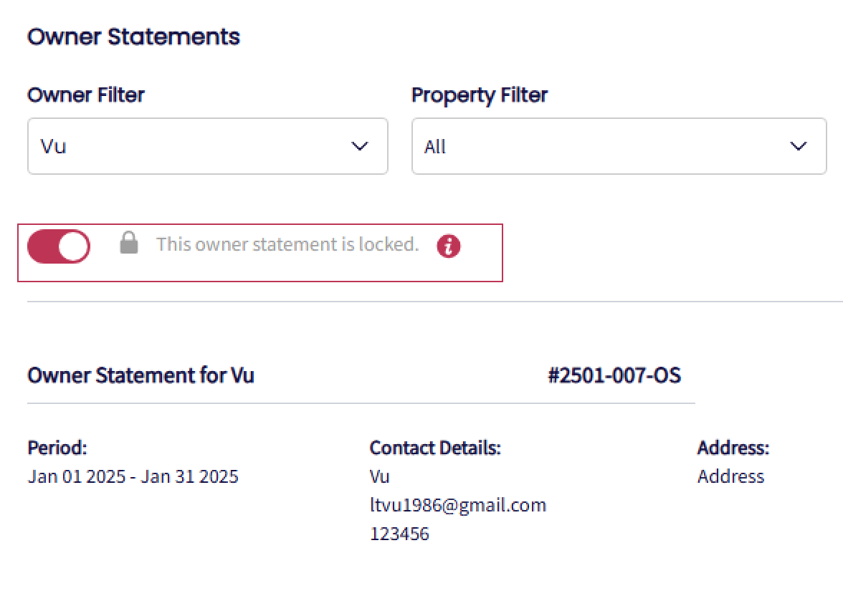Click the bold Address: label
This screenshot has width=843, height=596.
733,448
